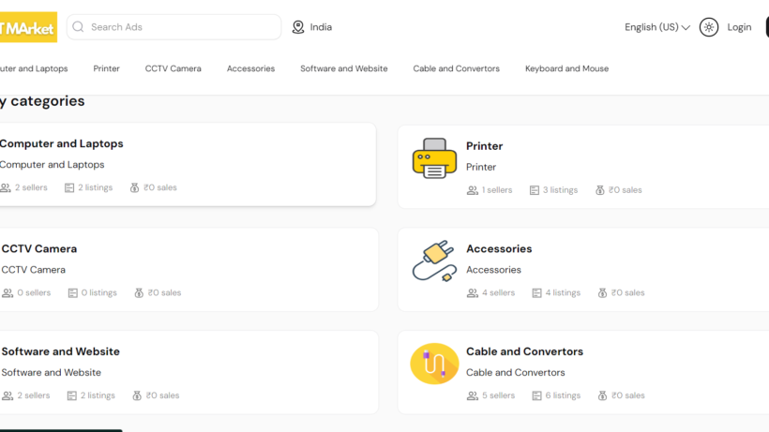Open the Computer and Laptops category card
Image resolution: width=769 pixels, height=432 pixels.
point(188,165)
